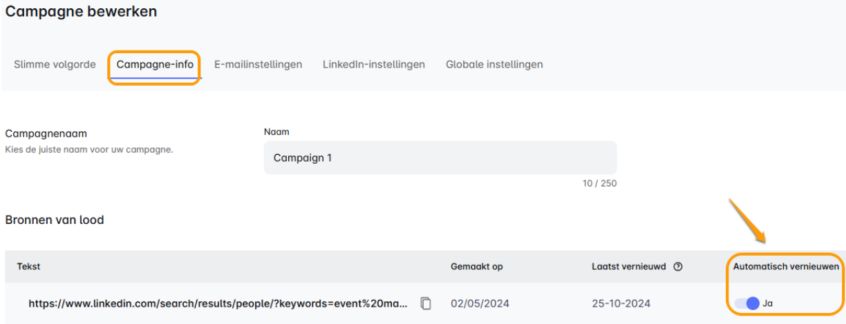
Task: Copy the LinkedIn search URL
Action: (x=426, y=303)
